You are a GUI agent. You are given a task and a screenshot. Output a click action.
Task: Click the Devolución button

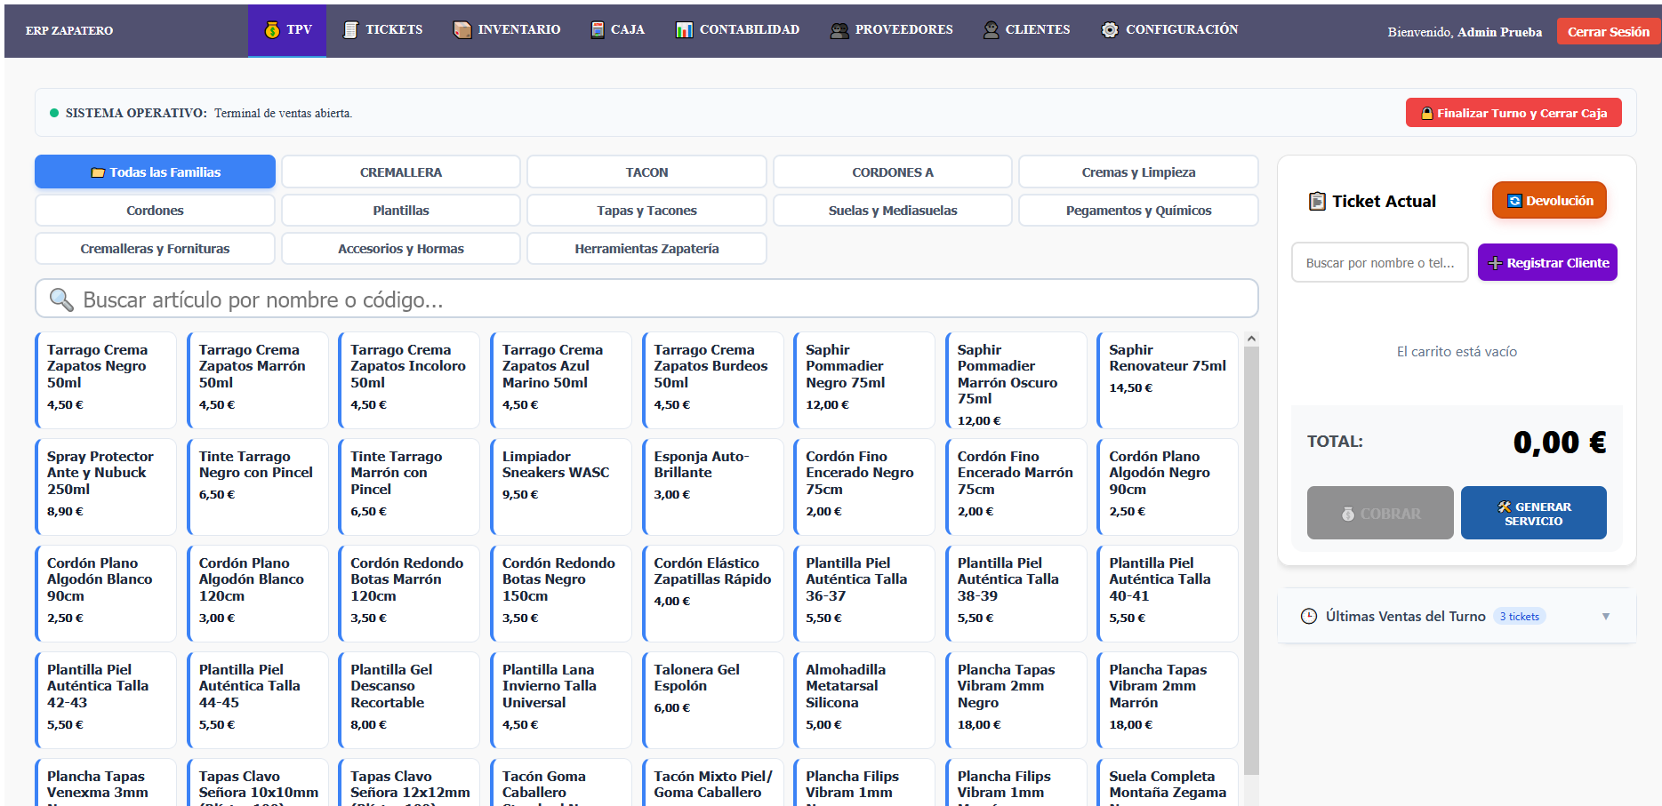tap(1549, 201)
